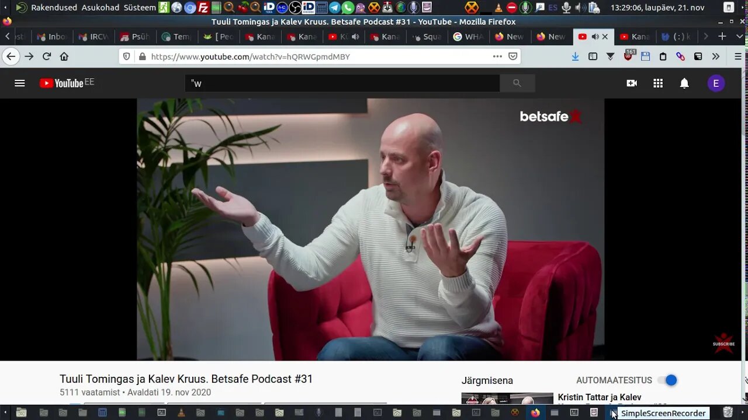Viewport: 748px width, 420px height.
Task: Click inside the YouTube search field
Action: click(x=342, y=83)
